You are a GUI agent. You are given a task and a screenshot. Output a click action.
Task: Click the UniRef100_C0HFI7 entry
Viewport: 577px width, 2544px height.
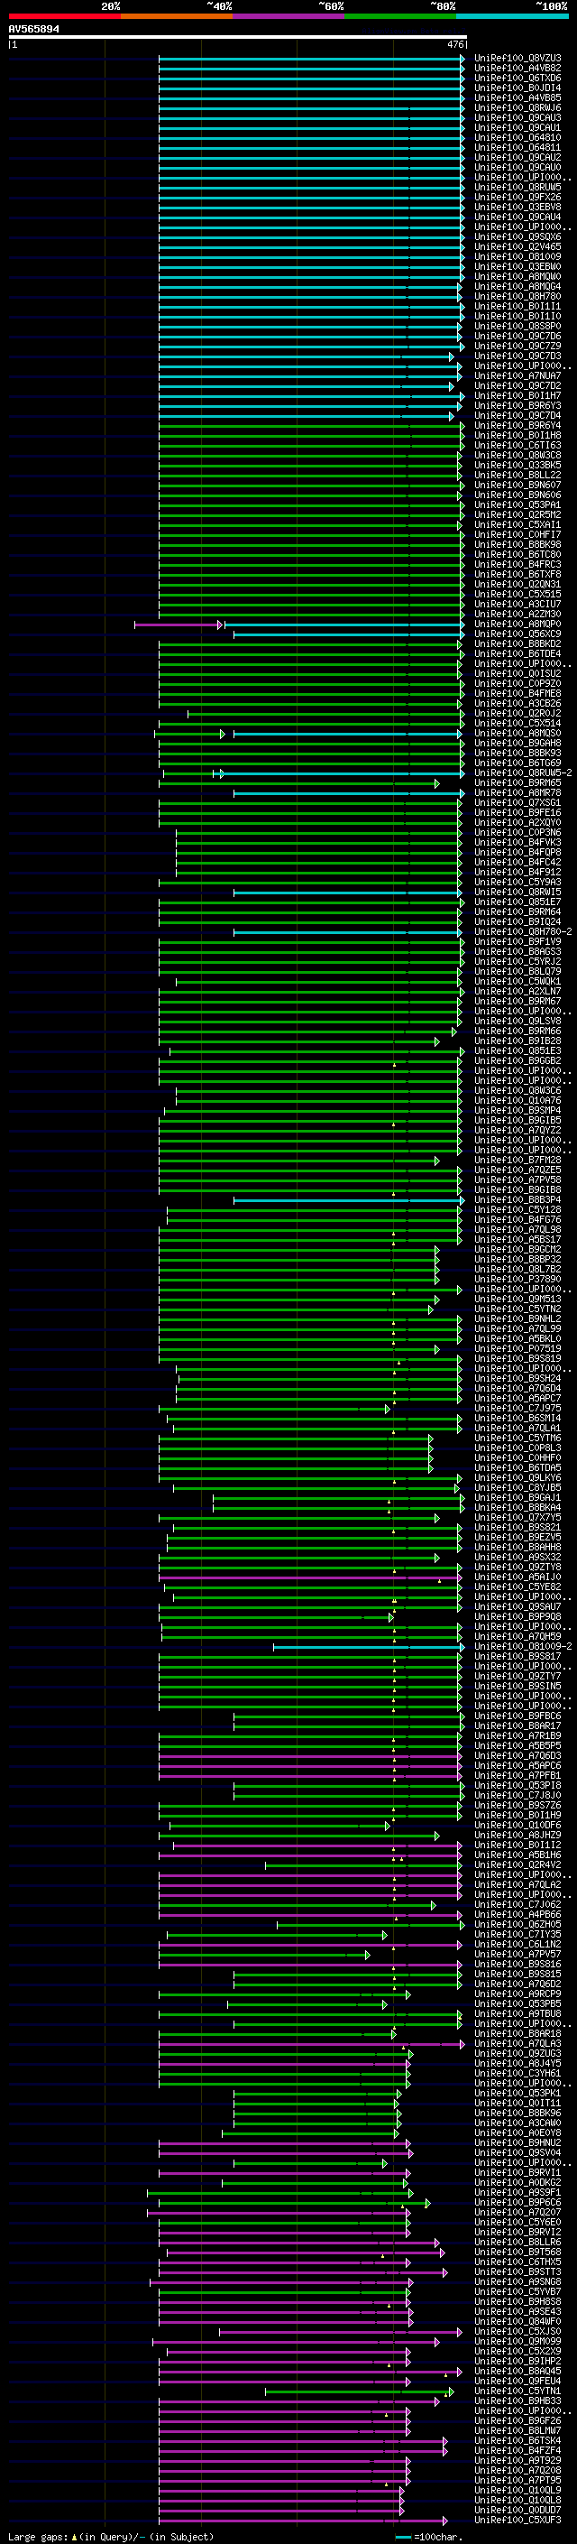tap(517, 534)
